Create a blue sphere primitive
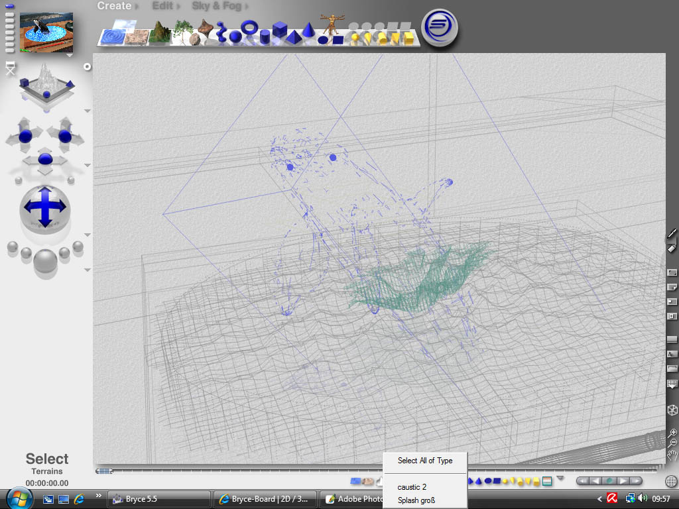Viewport: 679px width, 509px height. 235,37
